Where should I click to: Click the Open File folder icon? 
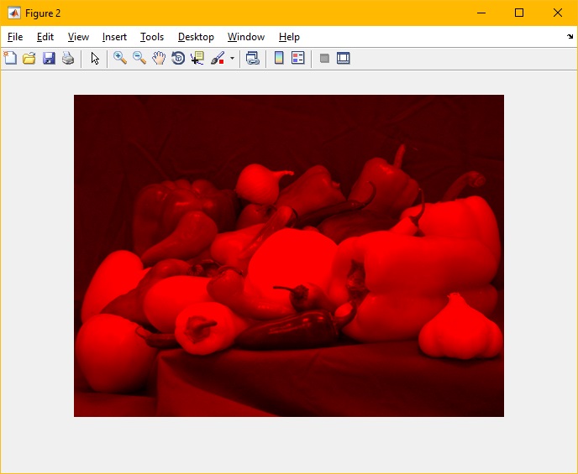click(29, 58)
